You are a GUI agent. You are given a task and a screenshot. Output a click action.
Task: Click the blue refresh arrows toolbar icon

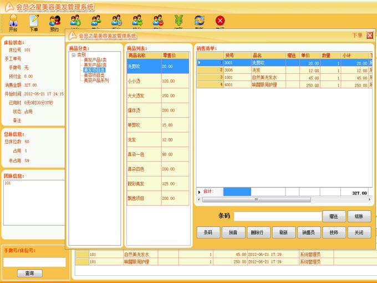click(199, 21)
